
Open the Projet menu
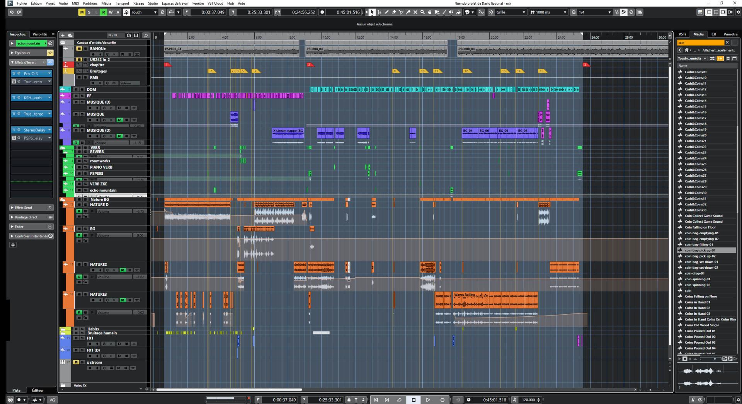point(50,3)
